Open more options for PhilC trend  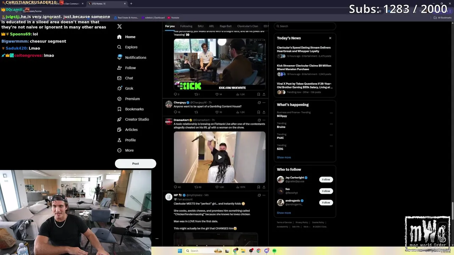[331, 135]
